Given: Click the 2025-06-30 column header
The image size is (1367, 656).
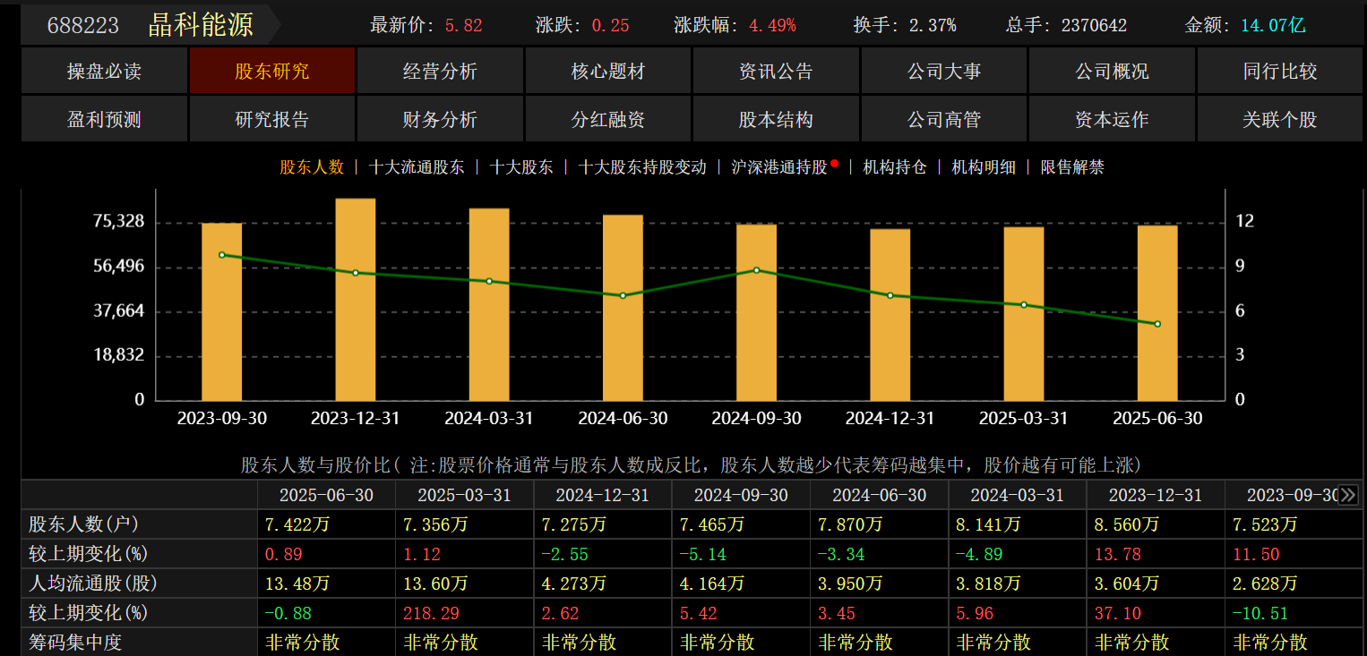Looking at the screenshot, I should (x=326, y=495).
